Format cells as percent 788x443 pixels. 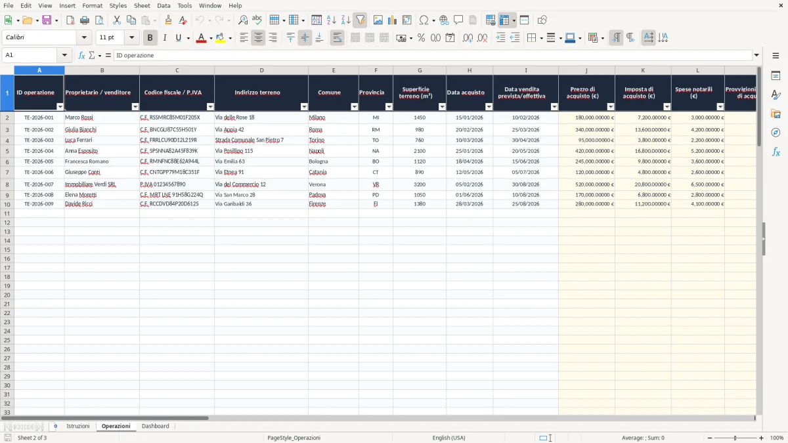point(421,38)
